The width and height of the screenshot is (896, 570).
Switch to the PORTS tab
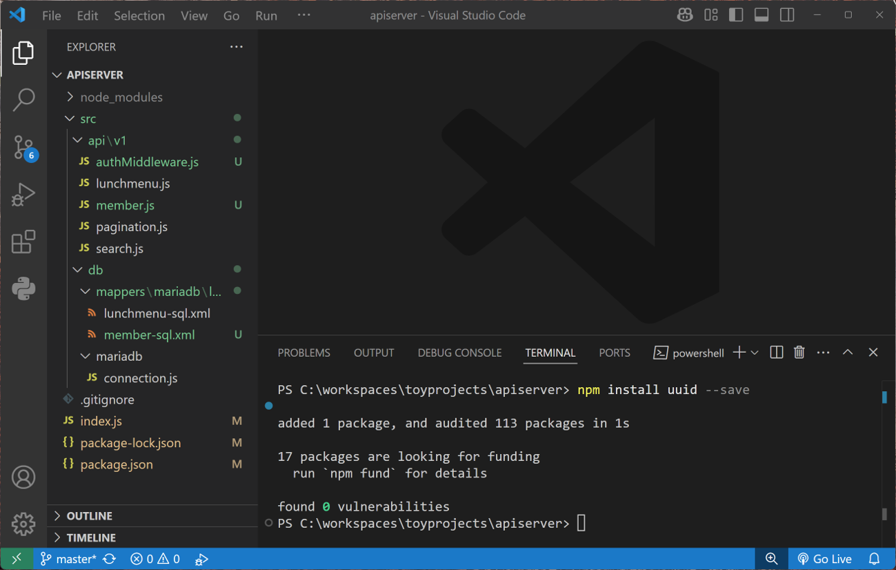[615, 353]
